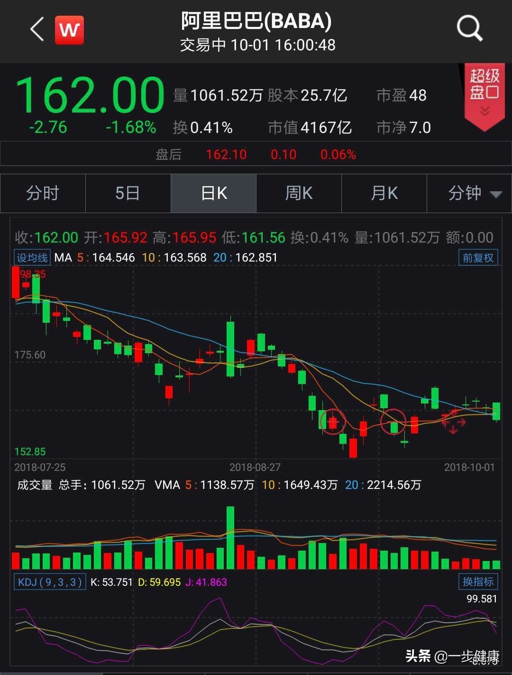Click the 设均线 button
This screenshot has height=675, width=512.
32,258
